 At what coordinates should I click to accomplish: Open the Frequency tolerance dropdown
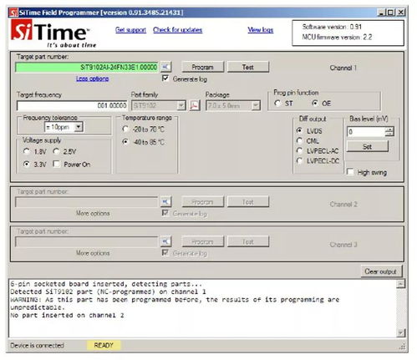(x=79, y=127)
